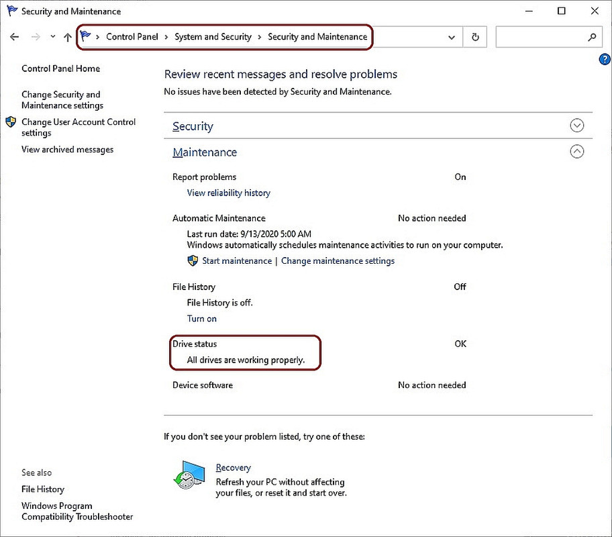Click the window title bar flag icon
612x537 pixels.
click(12, 11)
